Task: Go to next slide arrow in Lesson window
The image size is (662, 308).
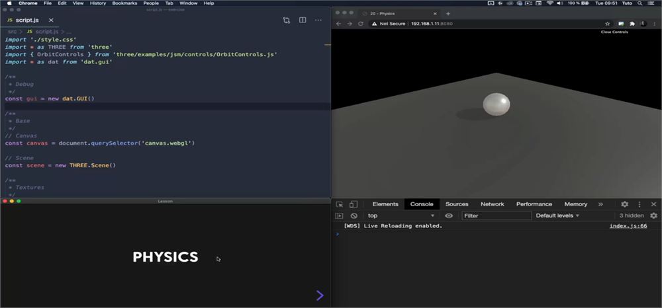Action: point(320,295)
